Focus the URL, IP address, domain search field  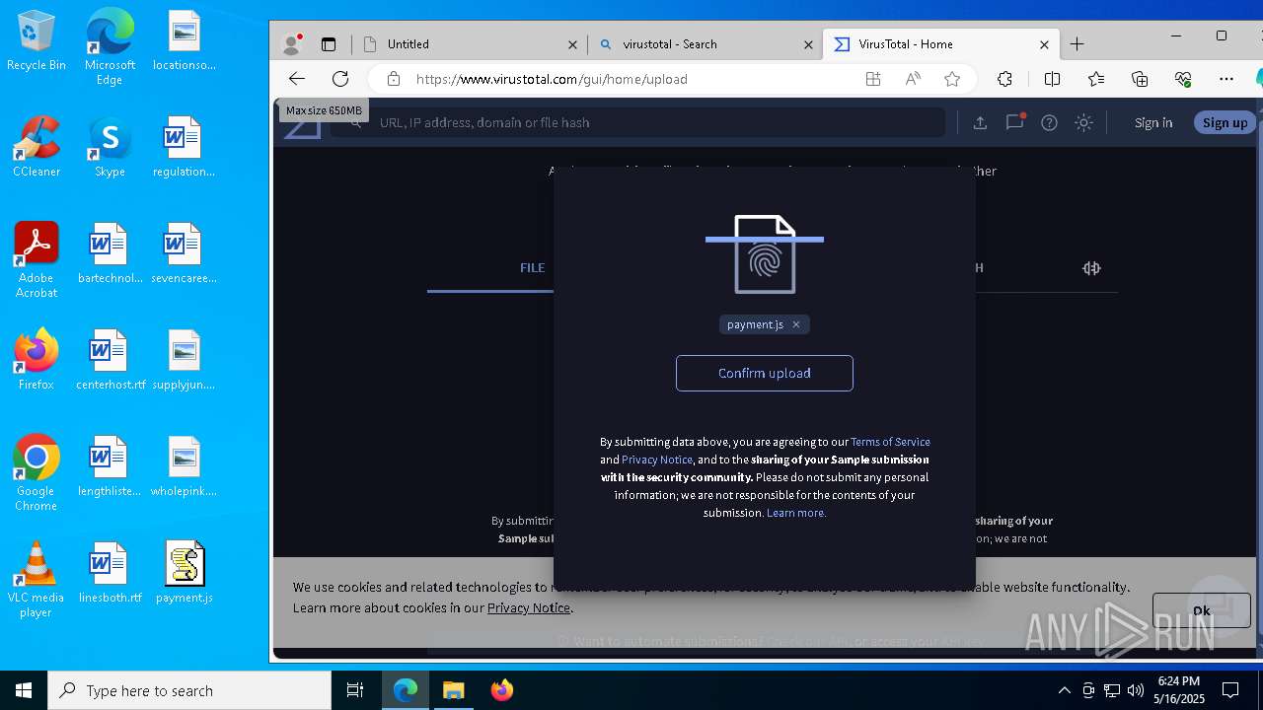click(637, 122)
